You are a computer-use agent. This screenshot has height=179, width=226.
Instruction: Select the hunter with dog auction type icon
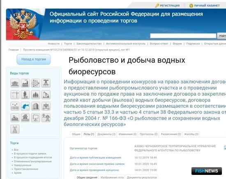[25, 95]
